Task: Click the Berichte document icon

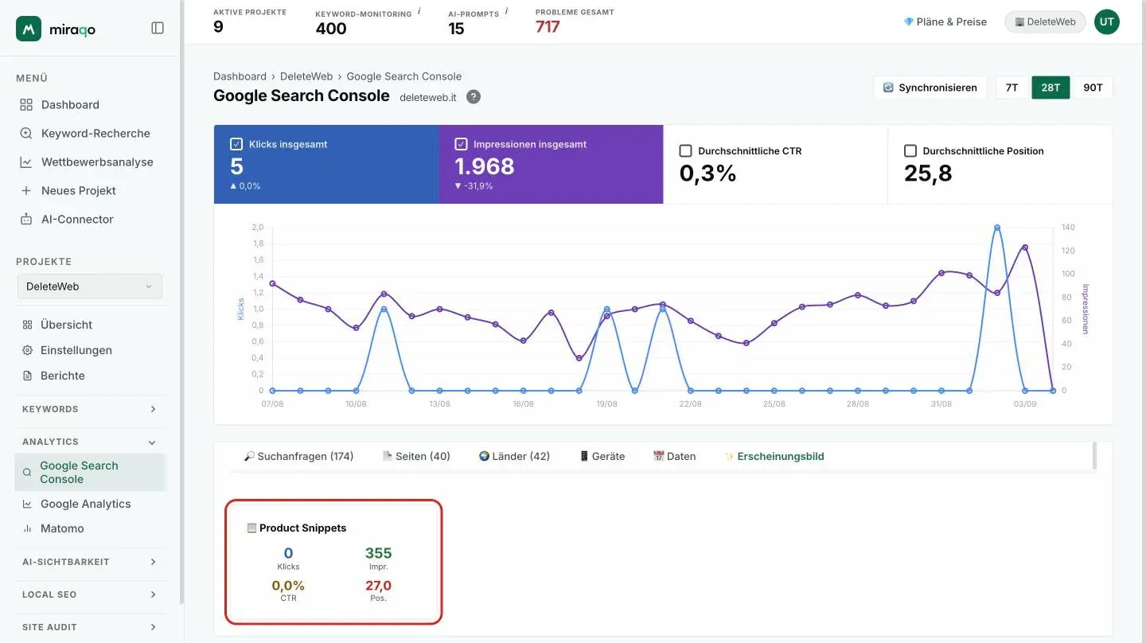Action: (27, 376)
